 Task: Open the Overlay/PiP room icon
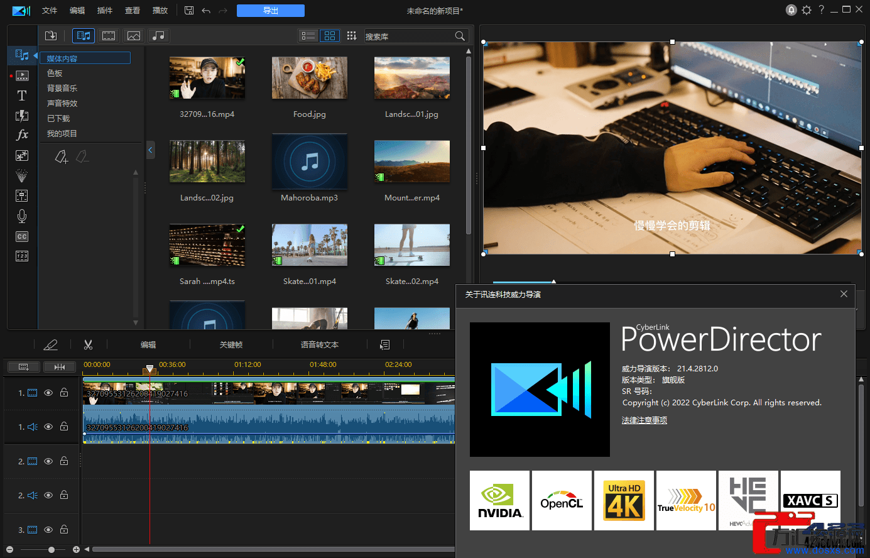(22, 155)
